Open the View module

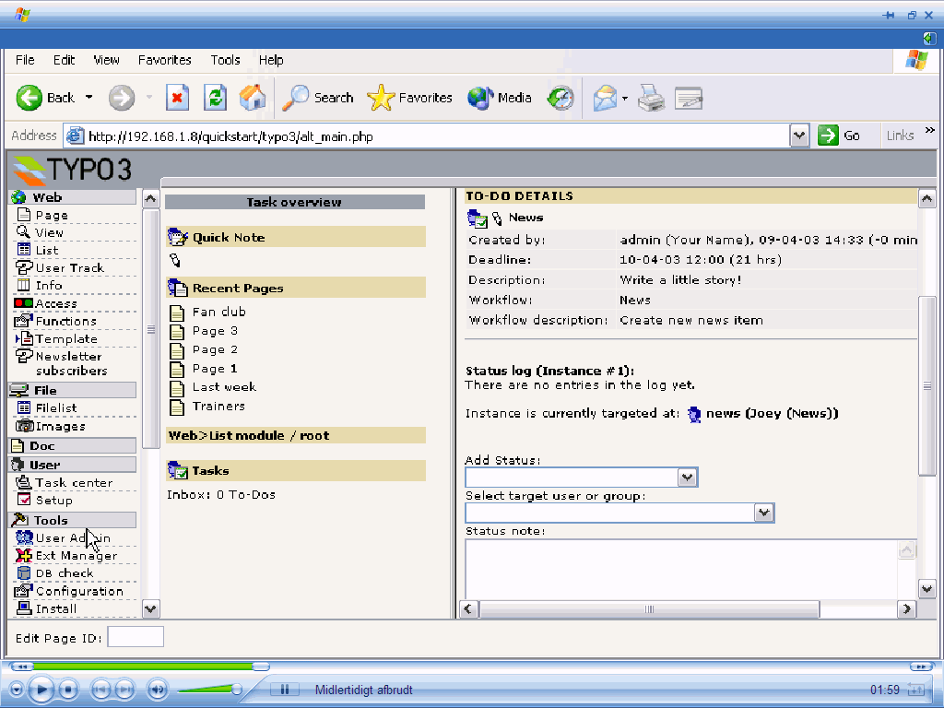[49, 232]
